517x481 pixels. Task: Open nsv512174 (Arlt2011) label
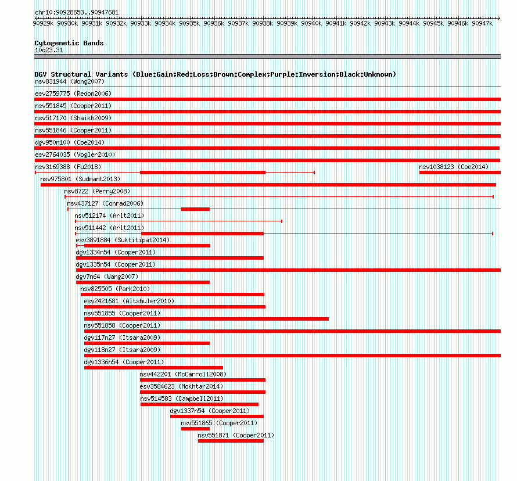click(x=109, y=216)
